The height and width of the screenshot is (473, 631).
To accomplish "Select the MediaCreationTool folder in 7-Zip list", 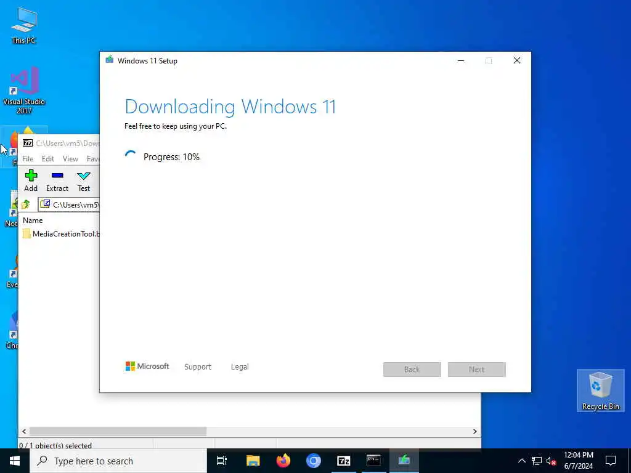I will (x=61, y=233).
